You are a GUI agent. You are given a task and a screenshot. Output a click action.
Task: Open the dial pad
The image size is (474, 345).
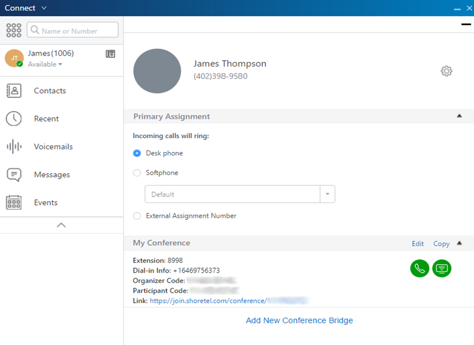pyautogui.click(x=14, y=29)
